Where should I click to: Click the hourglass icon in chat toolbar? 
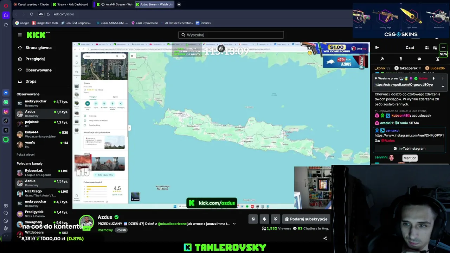point(438,59)
